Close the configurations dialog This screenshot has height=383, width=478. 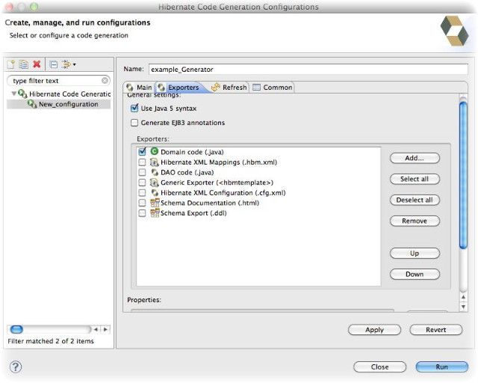pos(379,367)
